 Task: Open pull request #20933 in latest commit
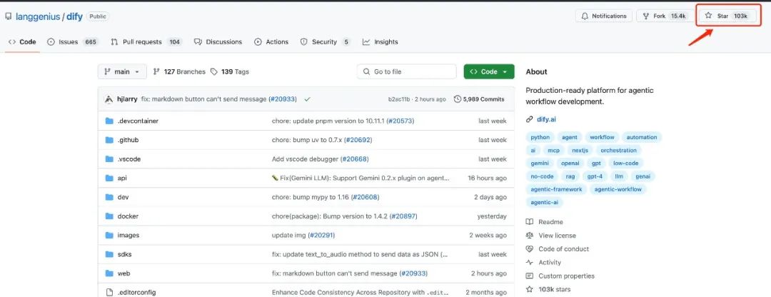pyautogui.click(x=283, y=99)
